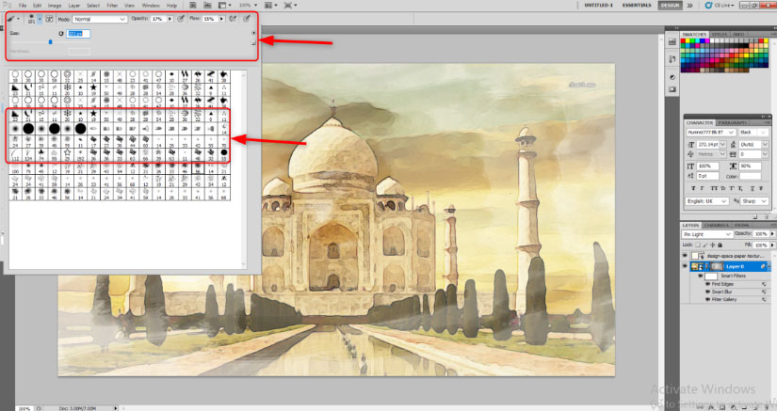
Task: Hide the design-space-paper-texture layer
Action: (685, 255)
